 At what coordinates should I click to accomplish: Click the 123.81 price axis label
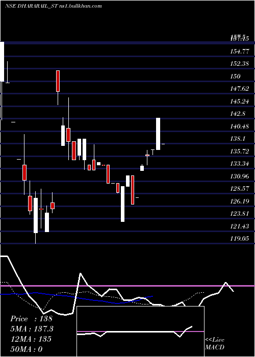pyautogui.click(x=240, y=214)
